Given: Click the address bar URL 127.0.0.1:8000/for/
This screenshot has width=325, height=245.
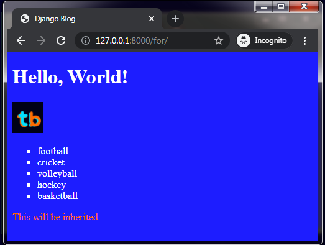Looking at the screenshot, I should (x=132, y=40).
